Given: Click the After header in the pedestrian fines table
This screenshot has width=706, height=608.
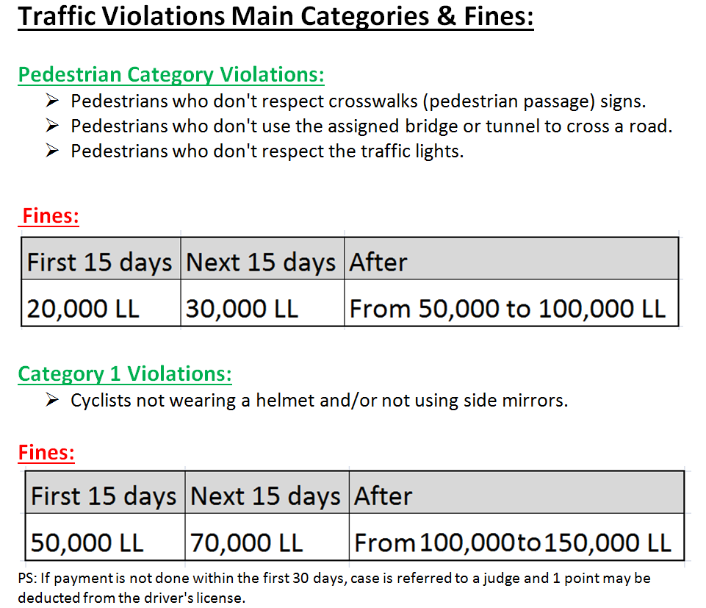Looking at the screenshot, I should (x=379, y=262).
